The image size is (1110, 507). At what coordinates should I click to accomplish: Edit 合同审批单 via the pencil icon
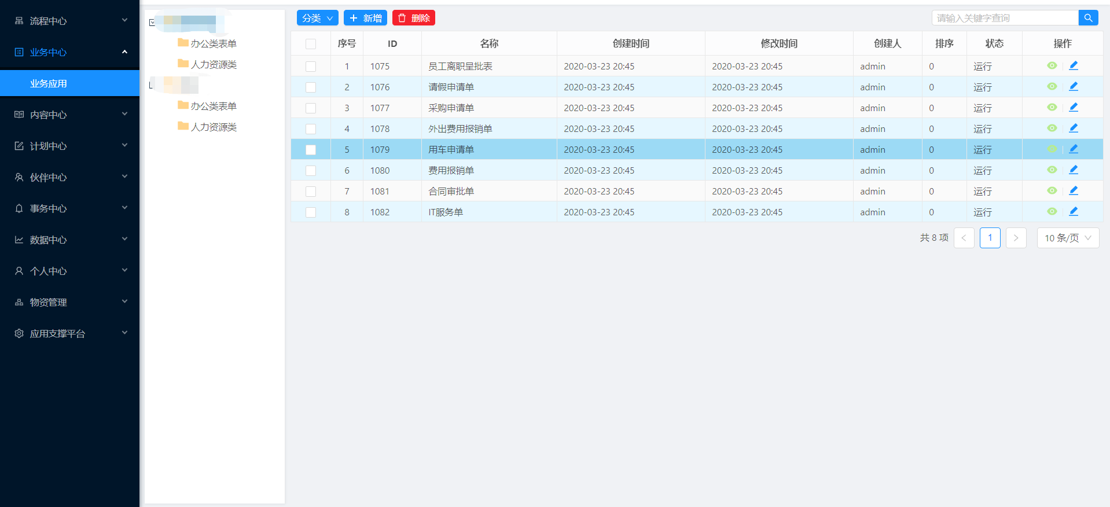[x=1074, y=191]
